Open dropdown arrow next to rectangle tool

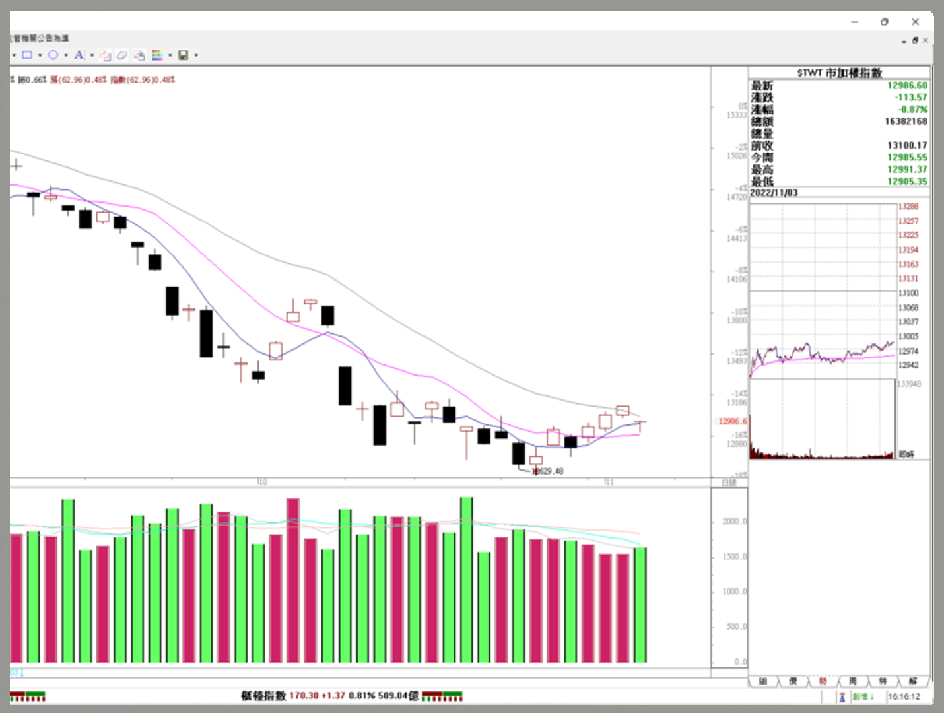click(40, 55)
